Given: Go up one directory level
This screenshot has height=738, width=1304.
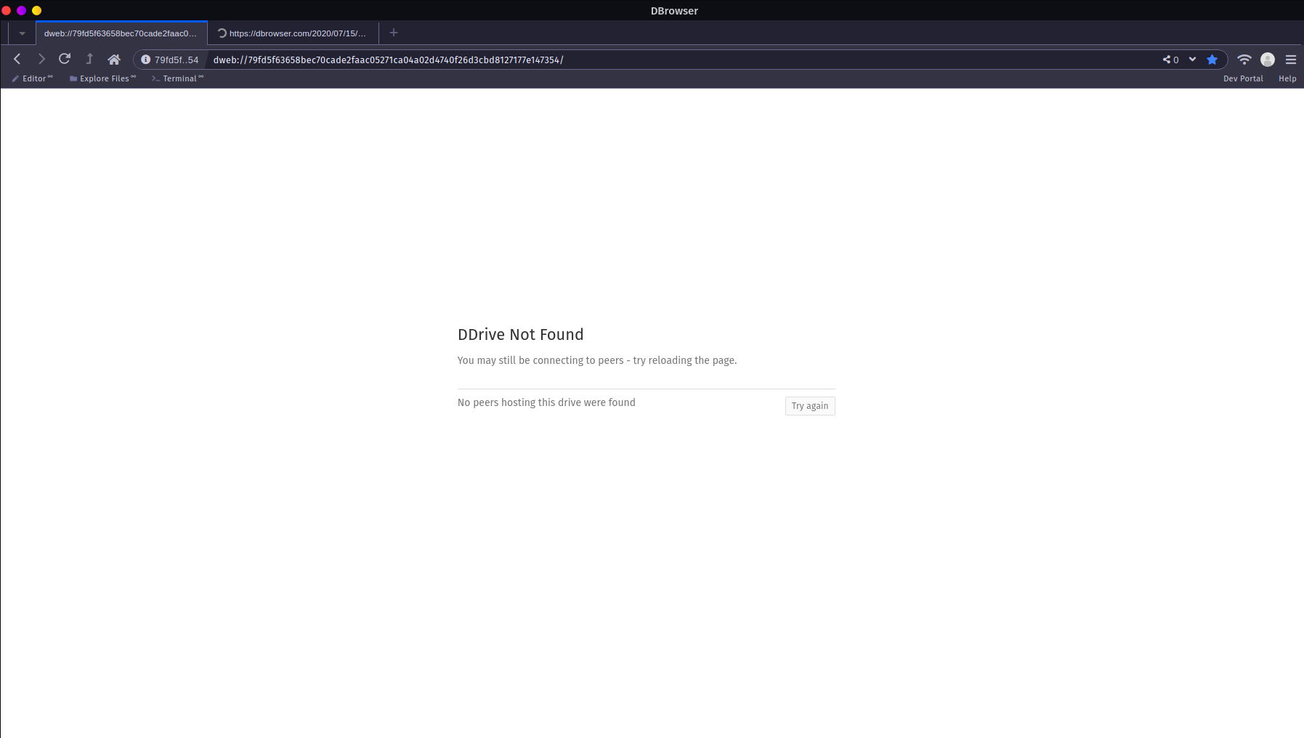Looking at the screenshot, I should tap(89, 60).
